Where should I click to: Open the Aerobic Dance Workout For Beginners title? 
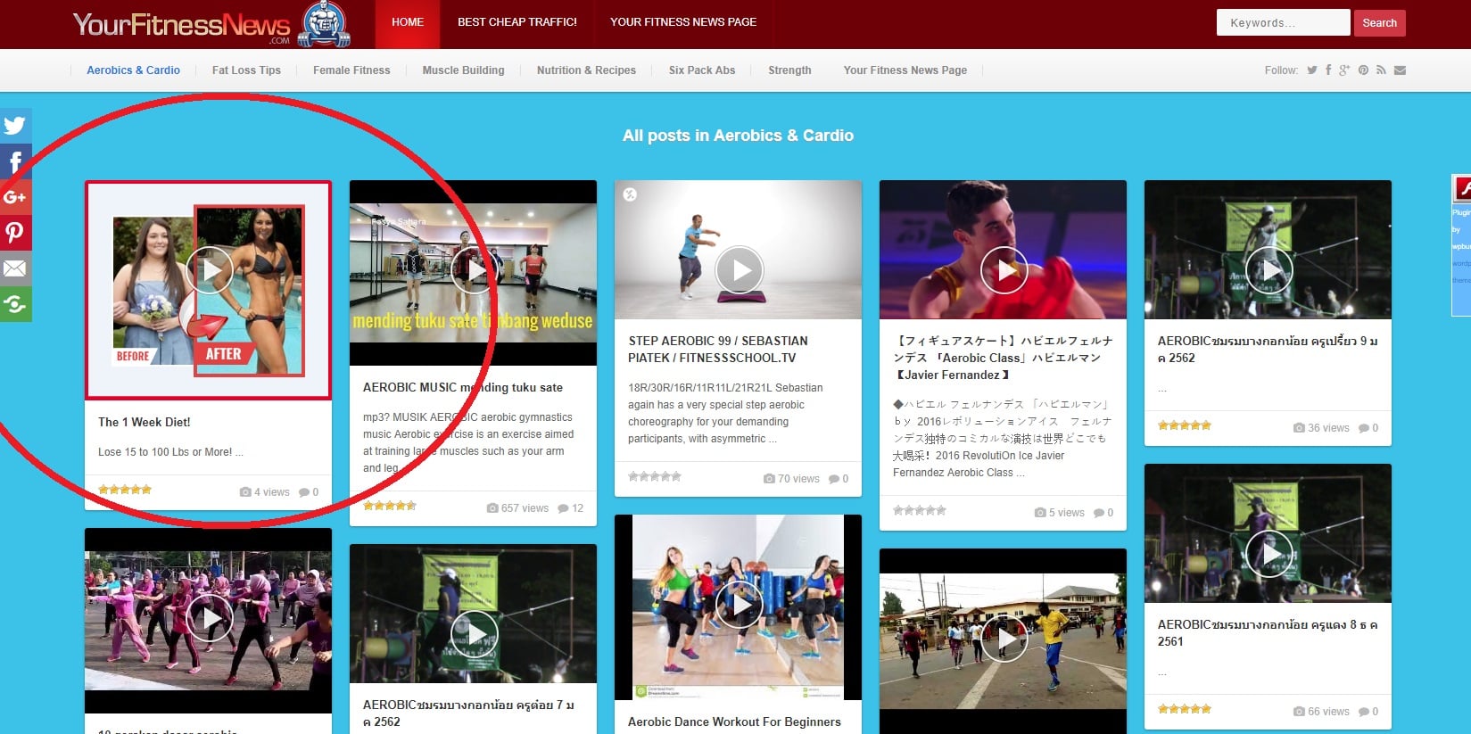734,722
